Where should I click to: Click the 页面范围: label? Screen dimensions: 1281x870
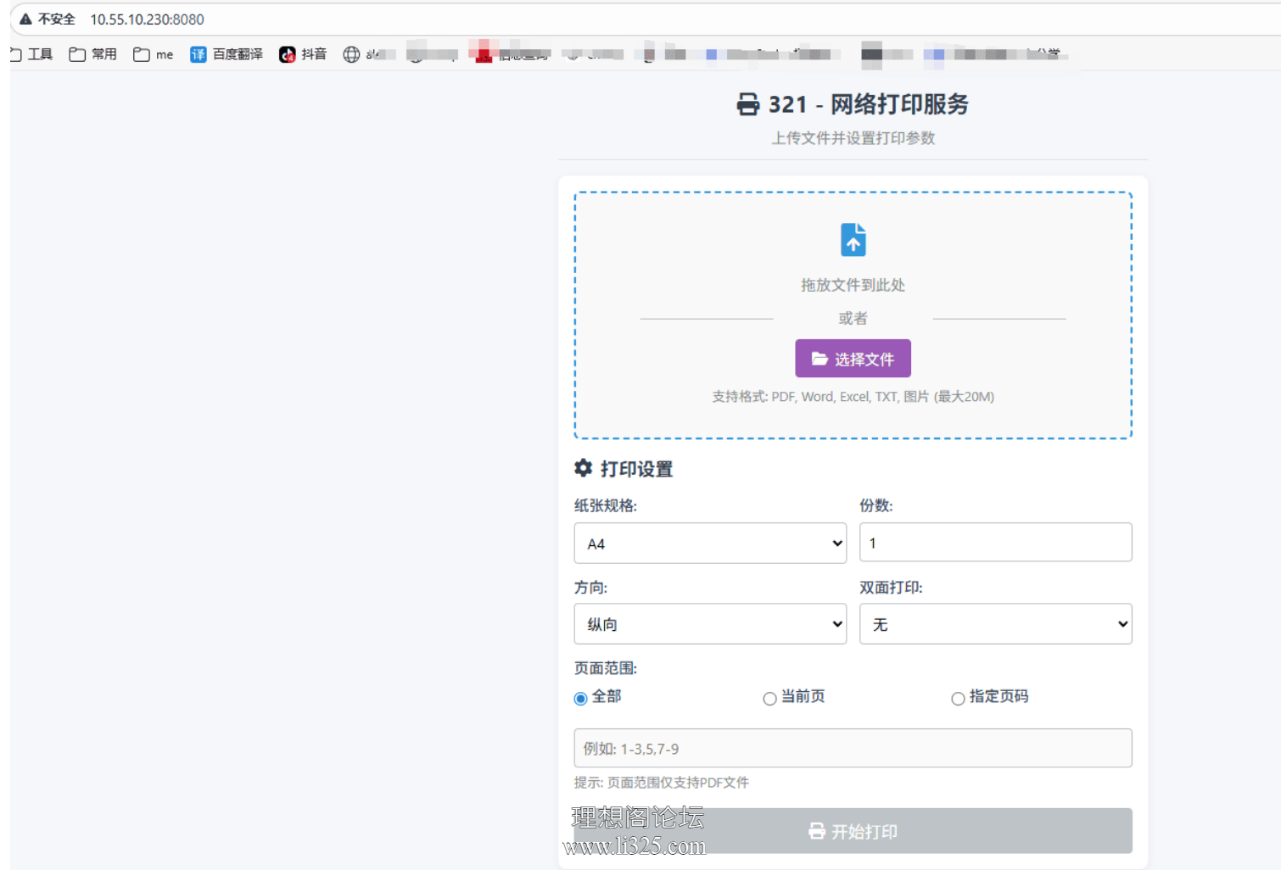pyautogui.click(x=605, y=668)
